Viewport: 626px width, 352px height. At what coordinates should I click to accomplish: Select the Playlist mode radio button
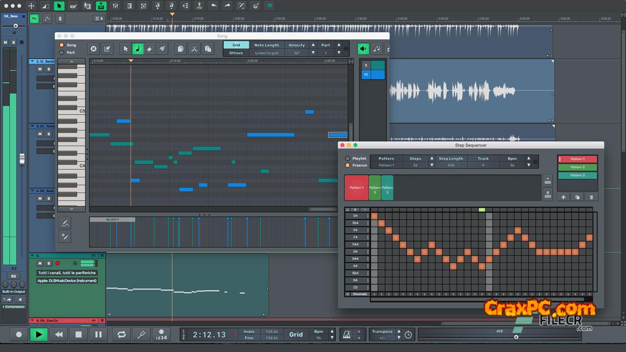tap(348, 158)
